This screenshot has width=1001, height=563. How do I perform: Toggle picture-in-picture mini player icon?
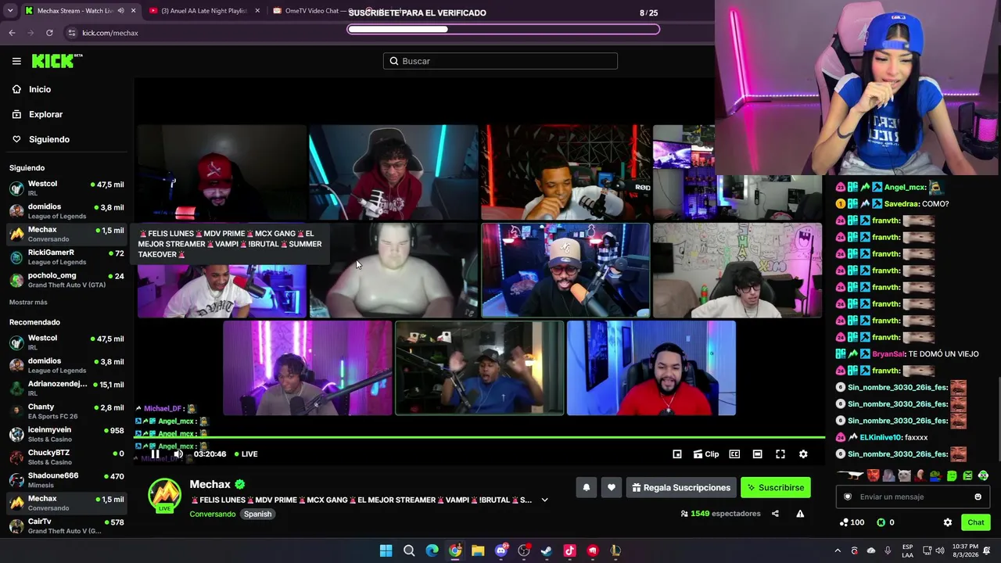(x=677, y=454)
